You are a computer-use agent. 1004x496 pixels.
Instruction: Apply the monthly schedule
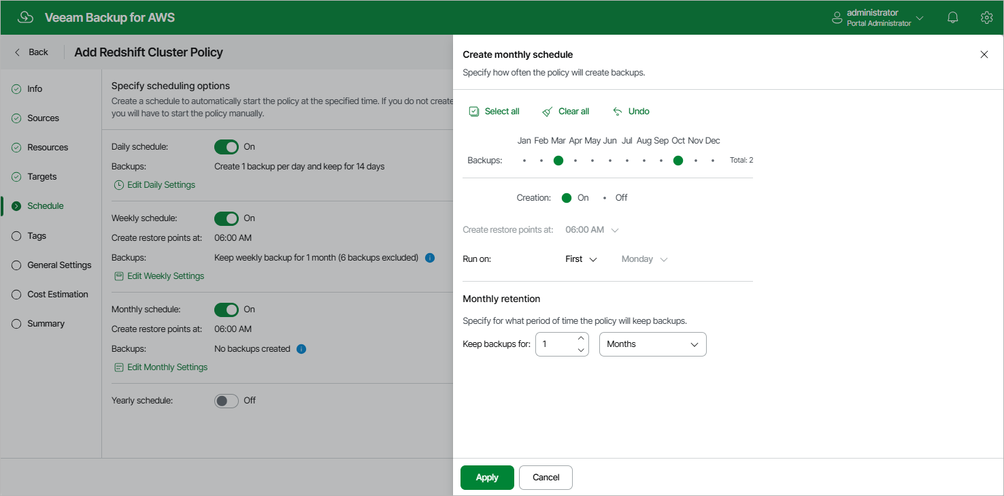[x=487, y=478]
